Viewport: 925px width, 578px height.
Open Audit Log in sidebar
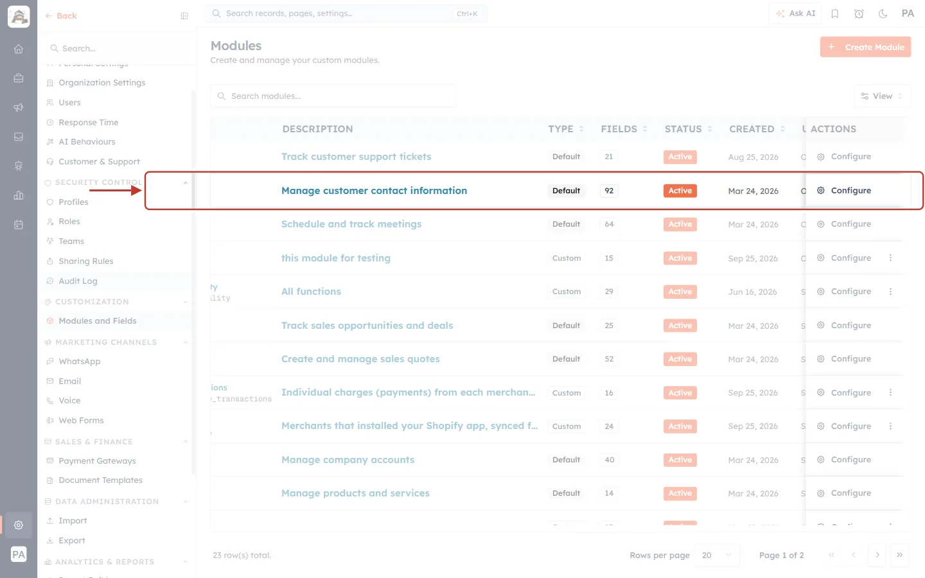coord(78,281)
